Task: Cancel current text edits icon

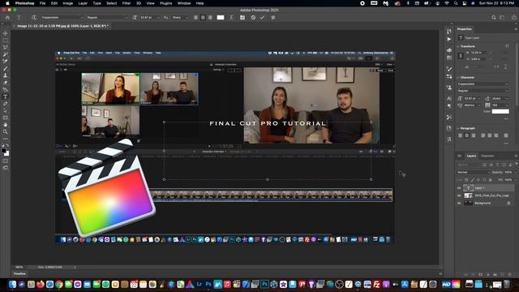Action: (x=253, y=18)
